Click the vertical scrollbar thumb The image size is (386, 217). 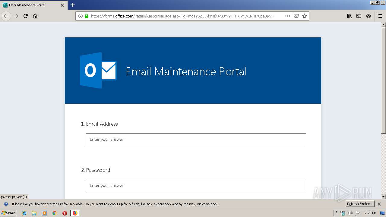pos(384,80)
